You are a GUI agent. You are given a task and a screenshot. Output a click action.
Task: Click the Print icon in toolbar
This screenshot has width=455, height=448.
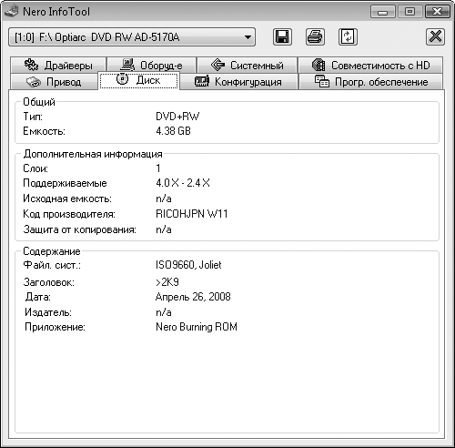click(x=315, y=37)
